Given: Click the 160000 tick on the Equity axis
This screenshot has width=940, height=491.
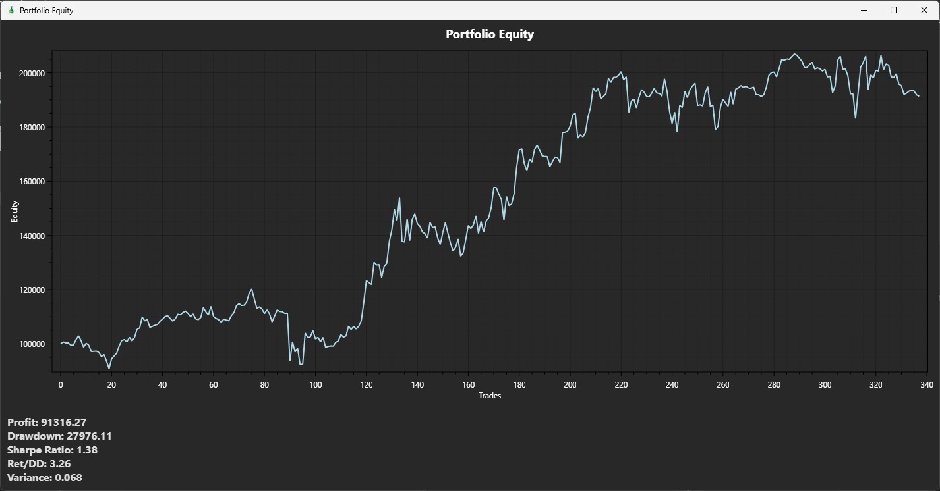Looking at the screenshot, I should 31,182.
